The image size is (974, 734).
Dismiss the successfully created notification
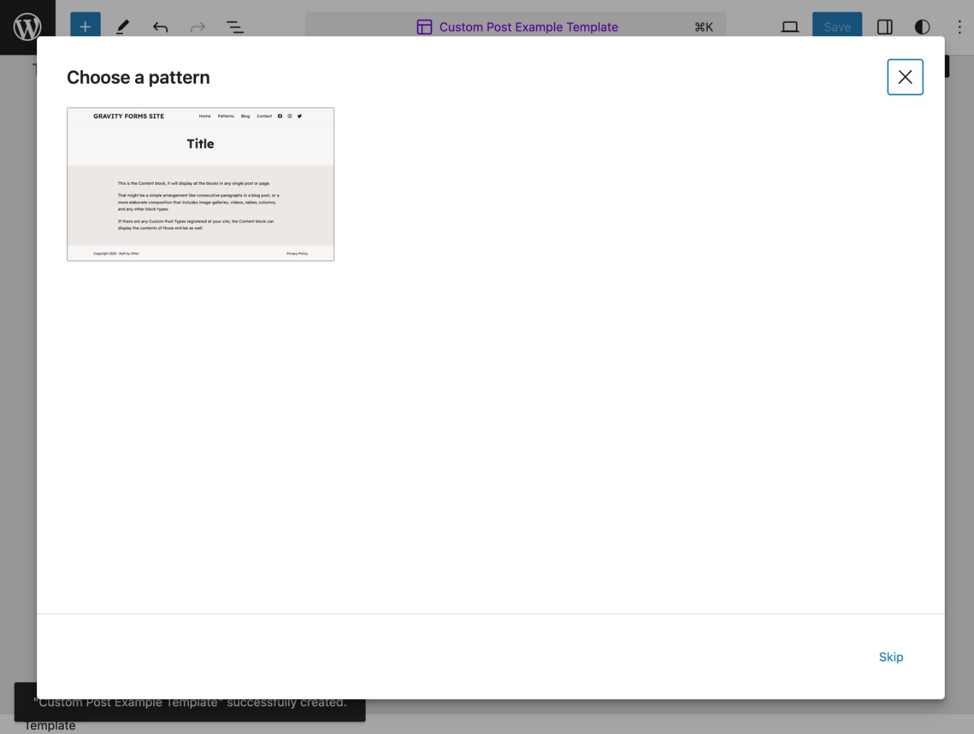tap(190, 702)
